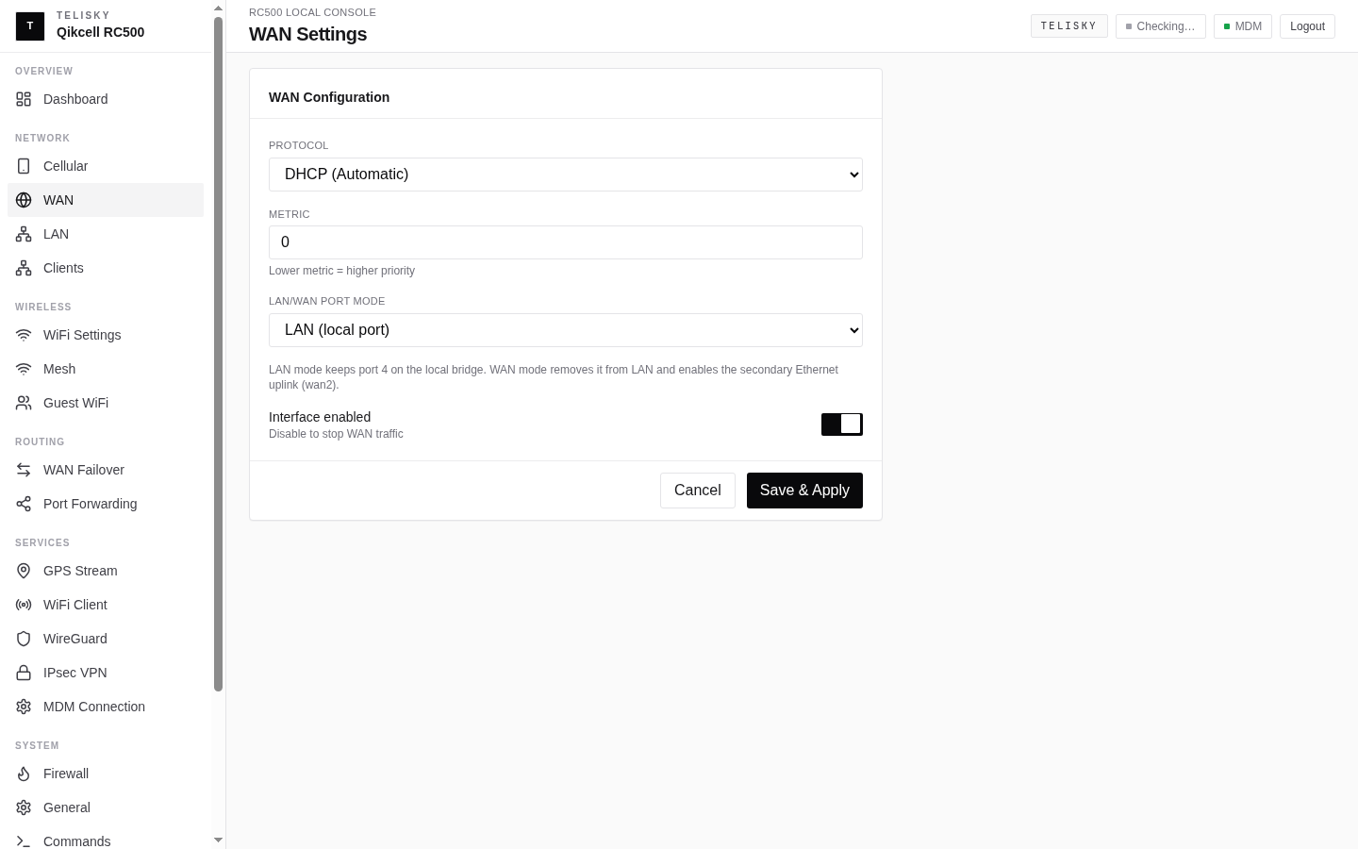The image size is (1358, 849).
Task: Open the Mesh page
Action: 106,369
